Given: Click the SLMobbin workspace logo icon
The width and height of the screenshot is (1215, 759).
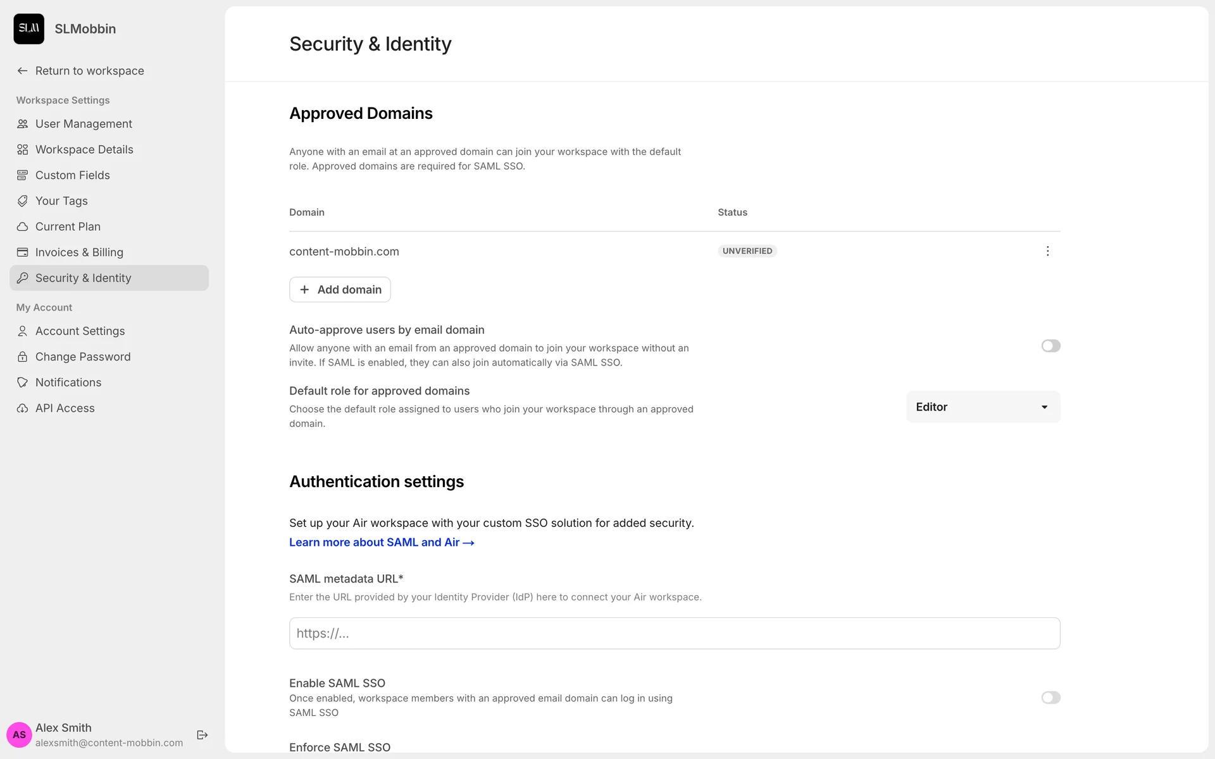Looking at the screenshot, I should 29,28.
